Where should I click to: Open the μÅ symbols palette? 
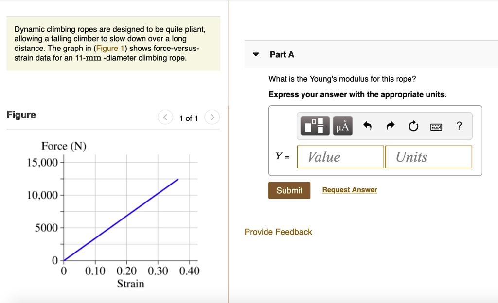pyautogui.click(x=342, y=127)
